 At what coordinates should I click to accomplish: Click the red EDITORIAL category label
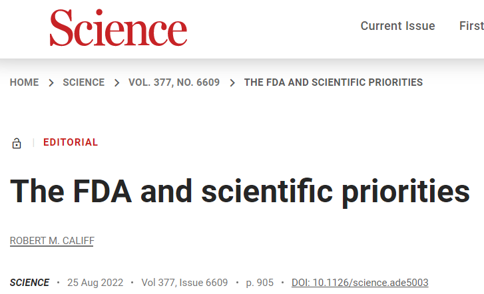point(71,142)
